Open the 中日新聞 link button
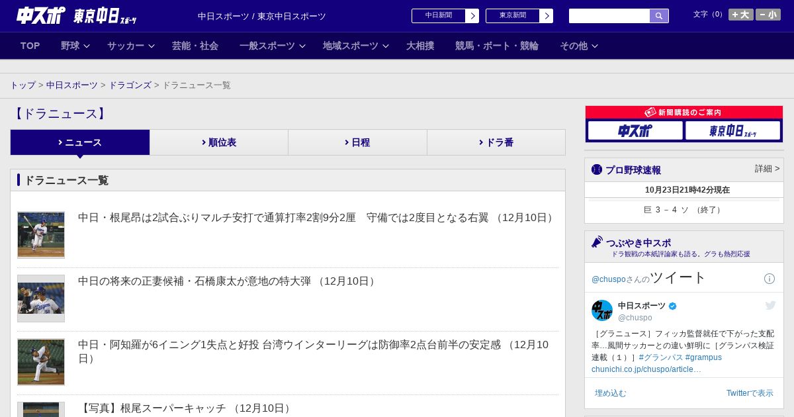Screen dimensions: 794x417 point(439,16)
